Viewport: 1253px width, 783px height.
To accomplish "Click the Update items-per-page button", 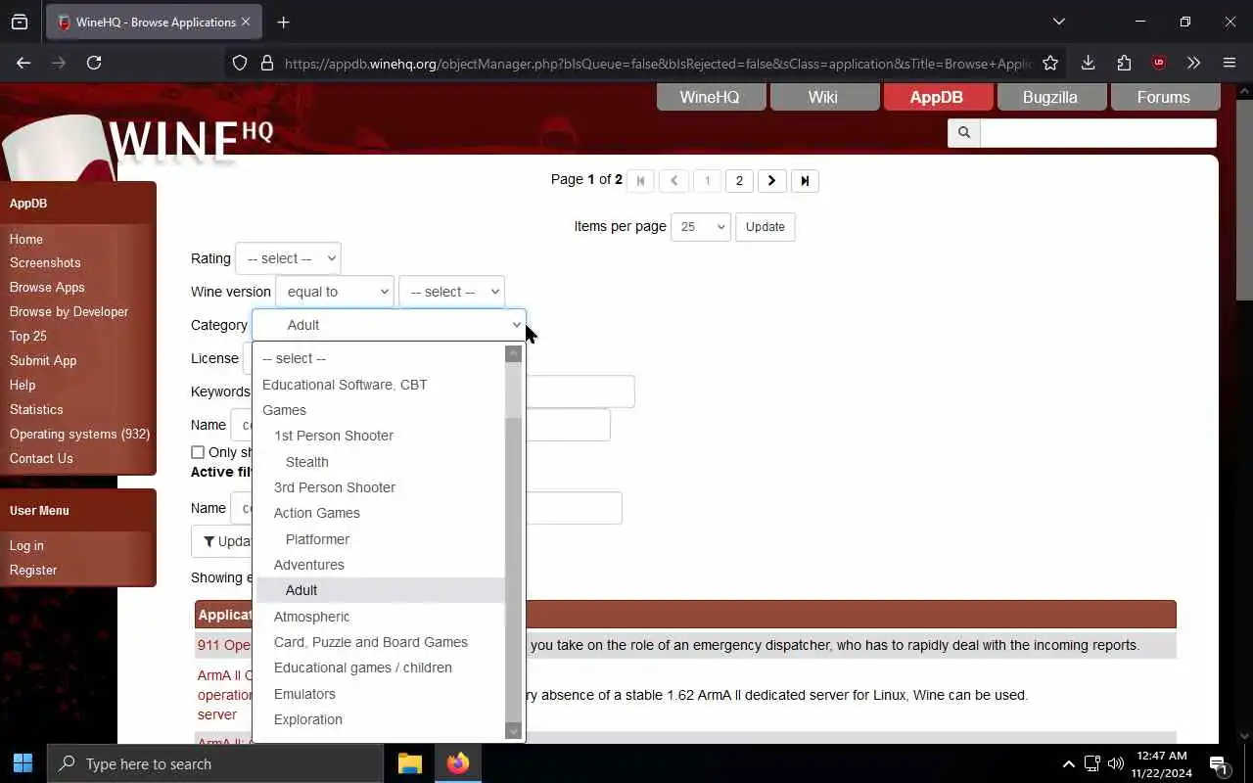I will pos(765,226).
